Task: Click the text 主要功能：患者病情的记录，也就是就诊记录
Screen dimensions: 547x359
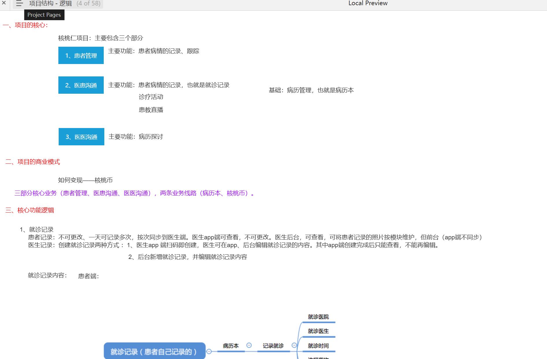Action: (169, 85)
